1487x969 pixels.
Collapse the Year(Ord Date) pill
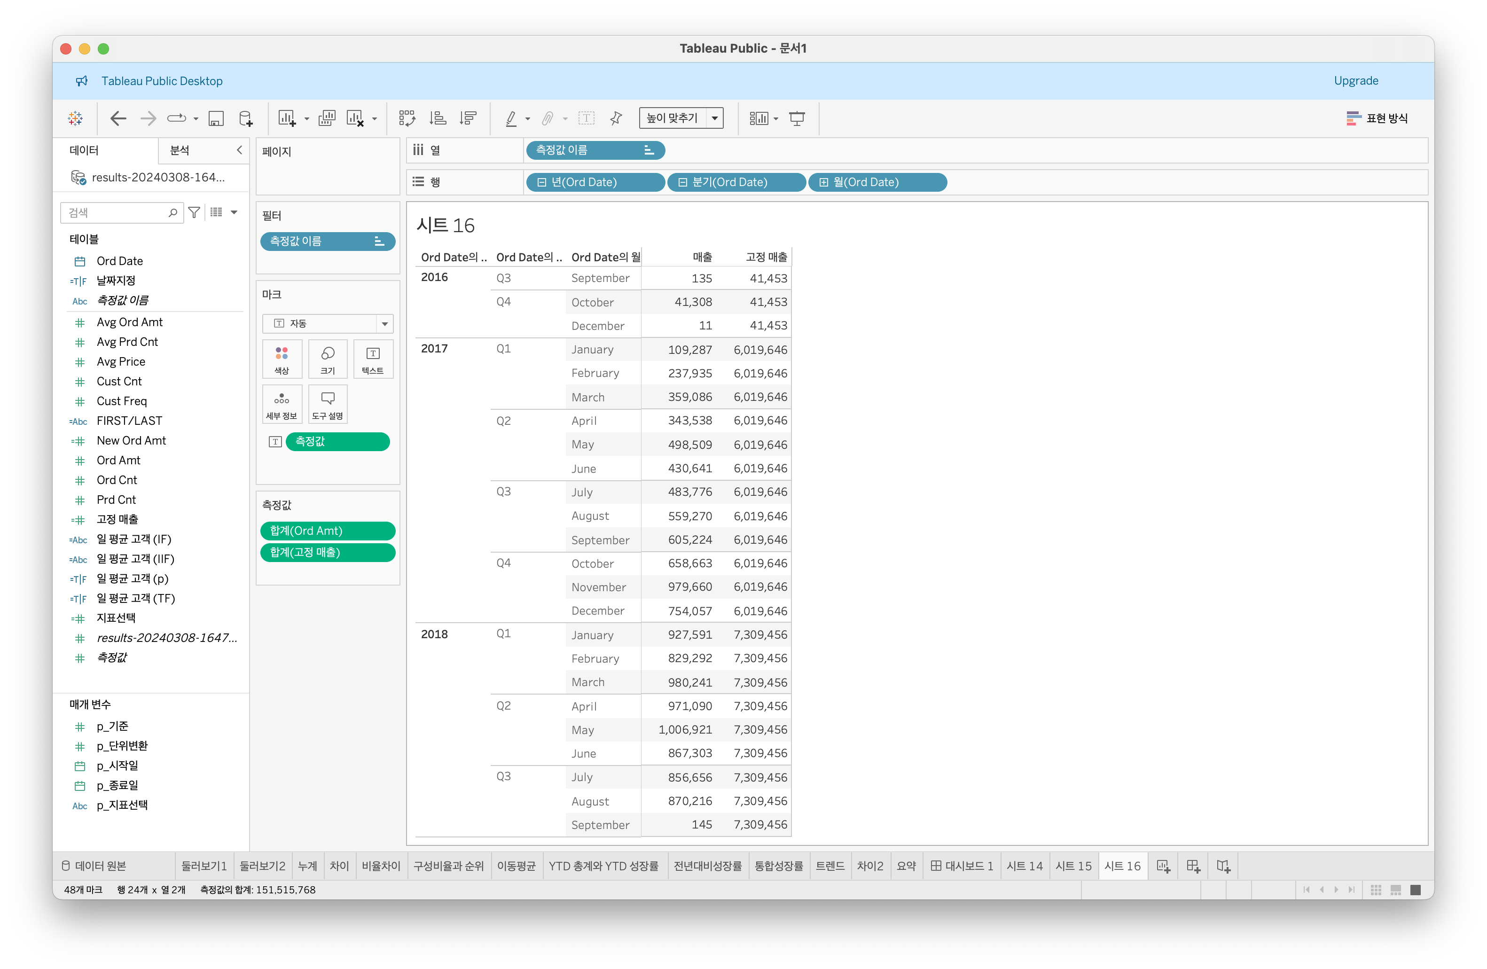tap(542, 182)
